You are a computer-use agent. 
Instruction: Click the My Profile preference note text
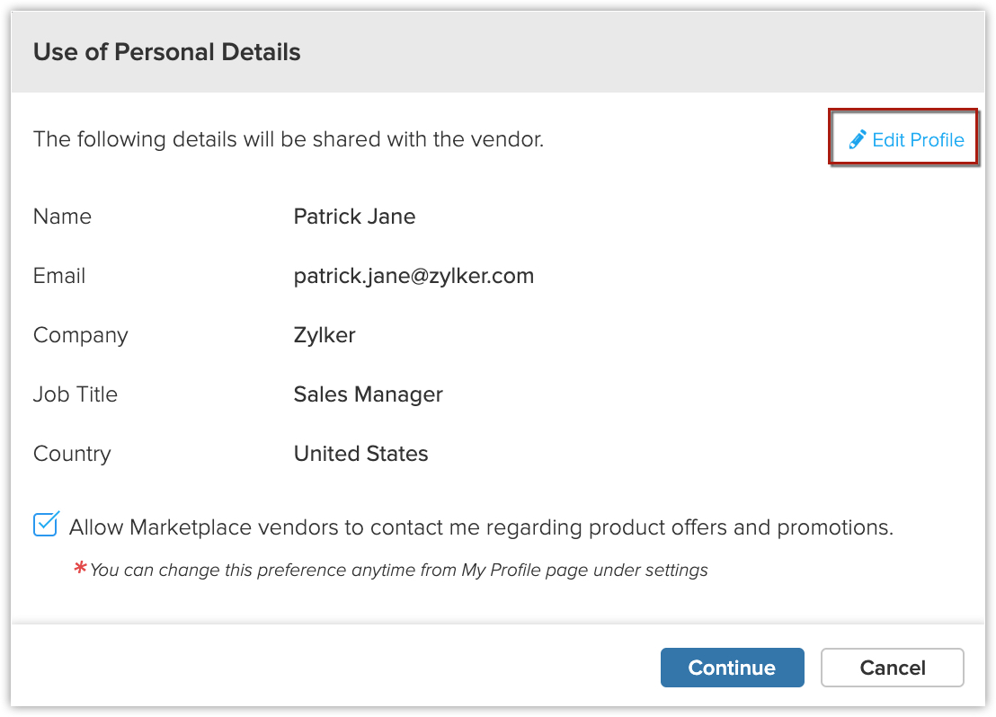tap(399, 570)
